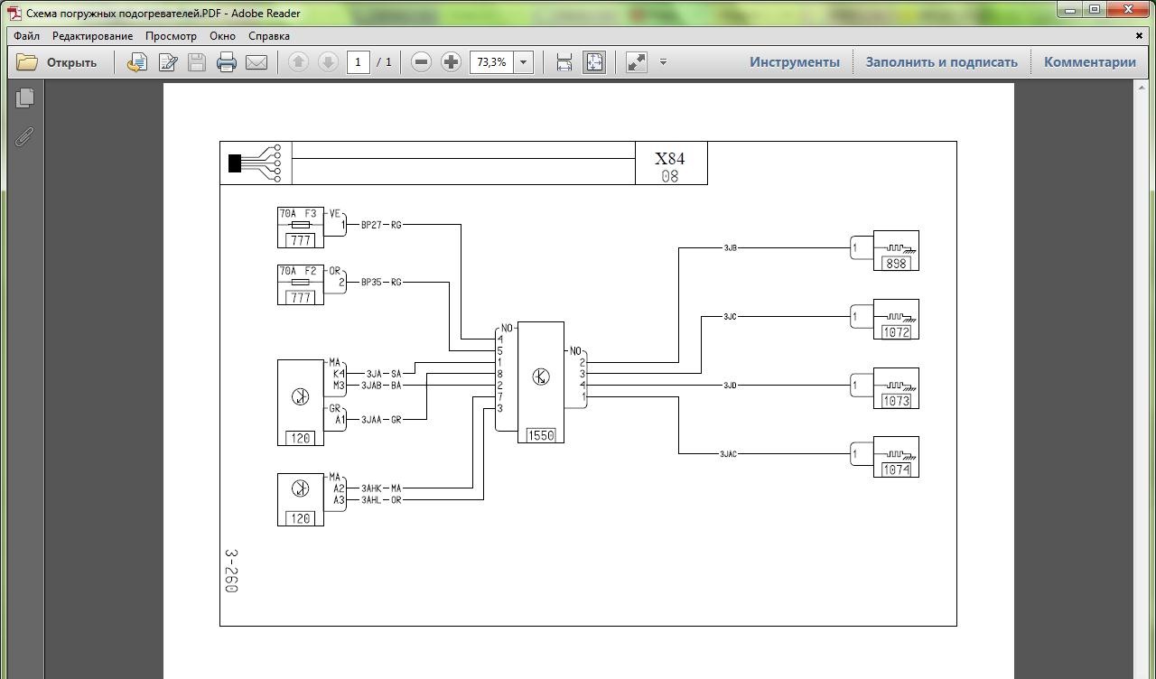Open the Файл menu
Viewport: 1156px width, 679px height.
(x=26, y=36)
